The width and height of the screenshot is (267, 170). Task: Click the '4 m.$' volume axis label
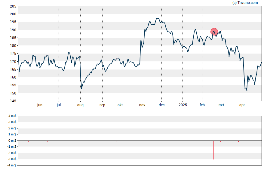(12, 116)
